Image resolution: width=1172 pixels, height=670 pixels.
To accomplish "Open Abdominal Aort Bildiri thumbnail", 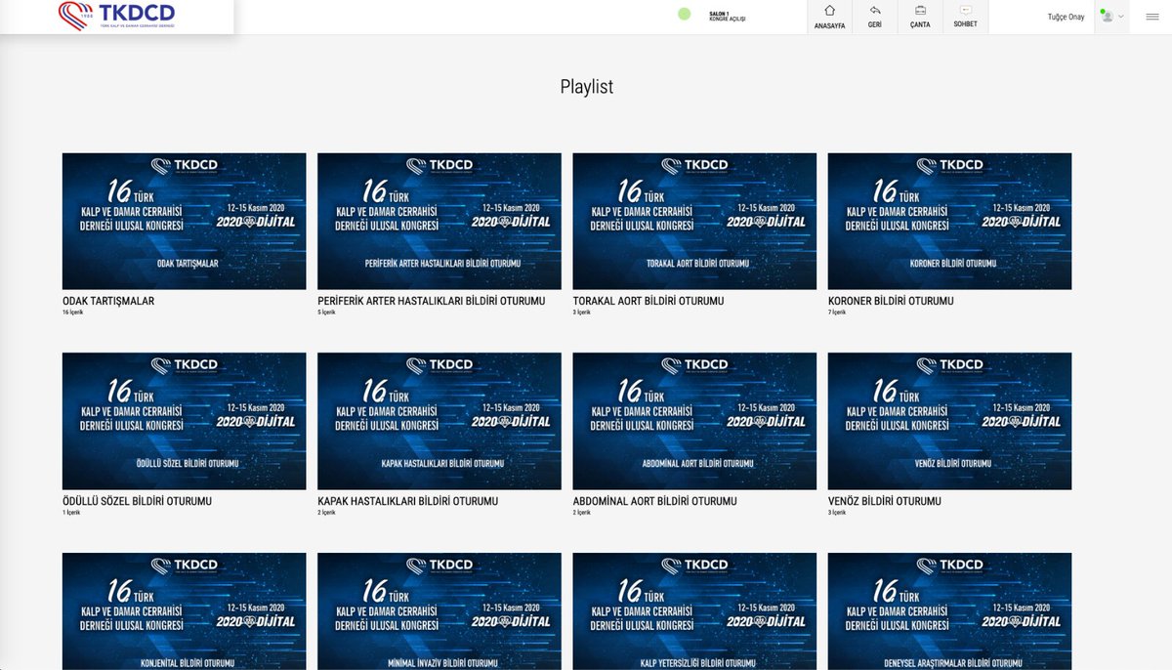I will click(x=694, y=421).
